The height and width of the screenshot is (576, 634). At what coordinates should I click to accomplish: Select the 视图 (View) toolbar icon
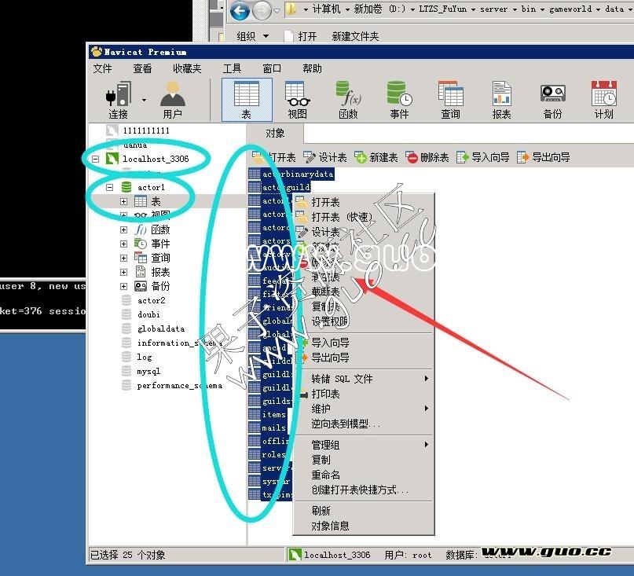coord(297,99)
